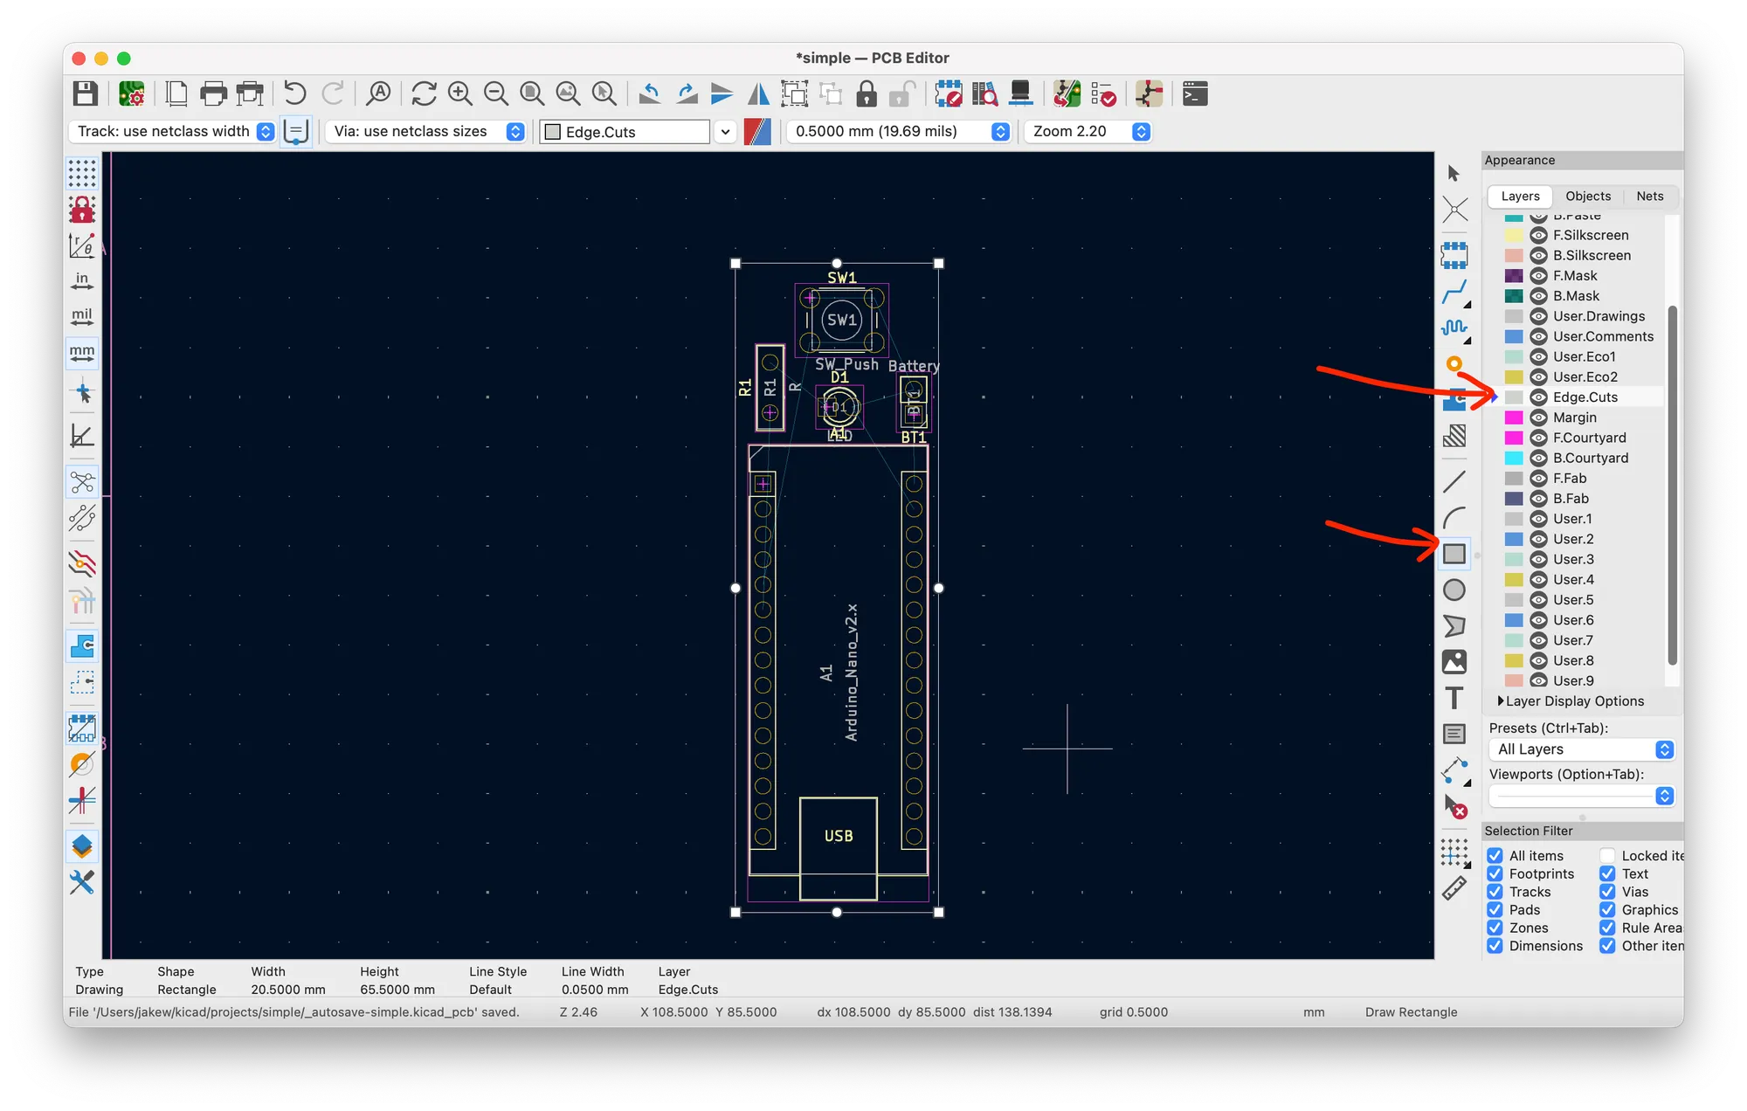Click the B.Courtyard color swatch
1747x1111 pixels.
[1514, 459]
